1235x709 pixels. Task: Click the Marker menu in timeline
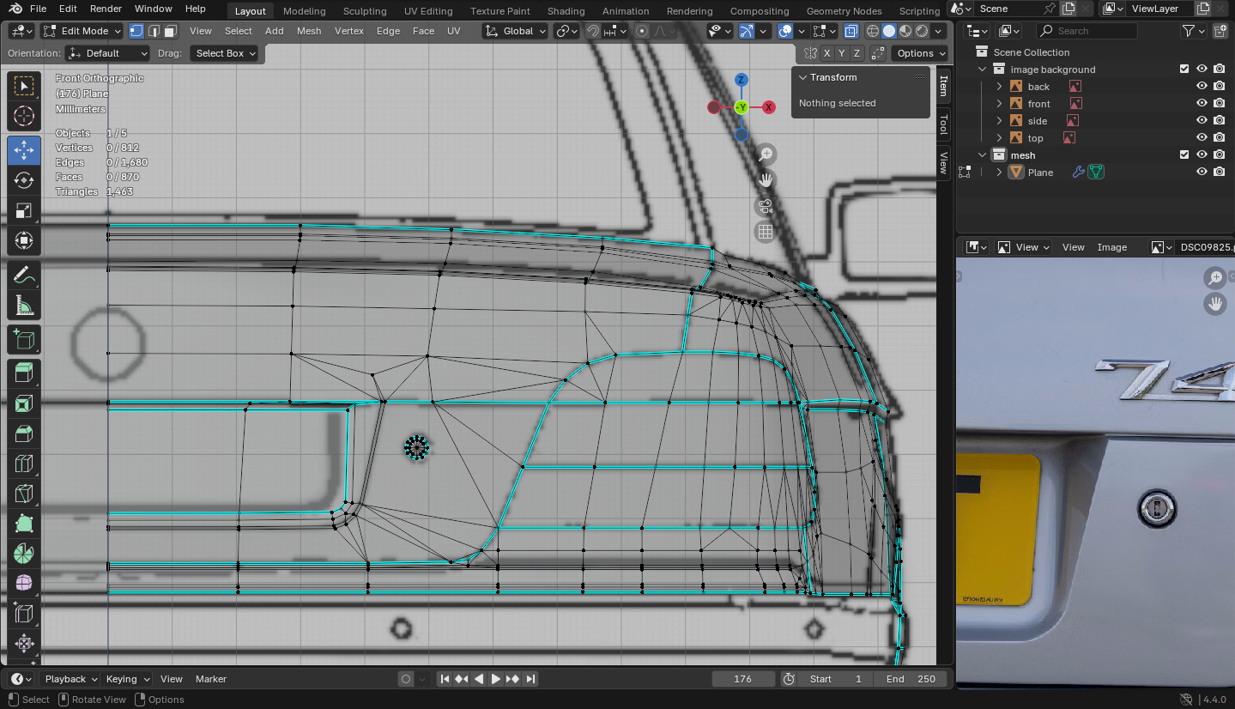211,679
